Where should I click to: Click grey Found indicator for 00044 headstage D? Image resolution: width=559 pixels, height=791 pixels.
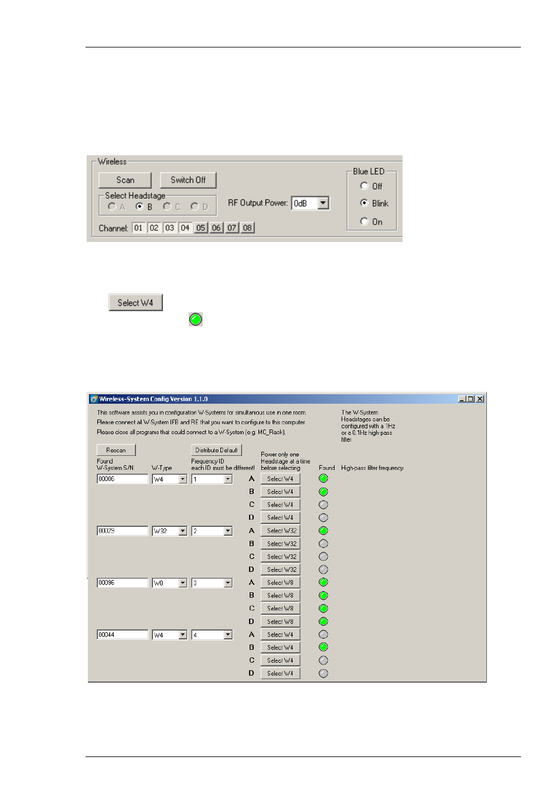click(x=323, y=673)
